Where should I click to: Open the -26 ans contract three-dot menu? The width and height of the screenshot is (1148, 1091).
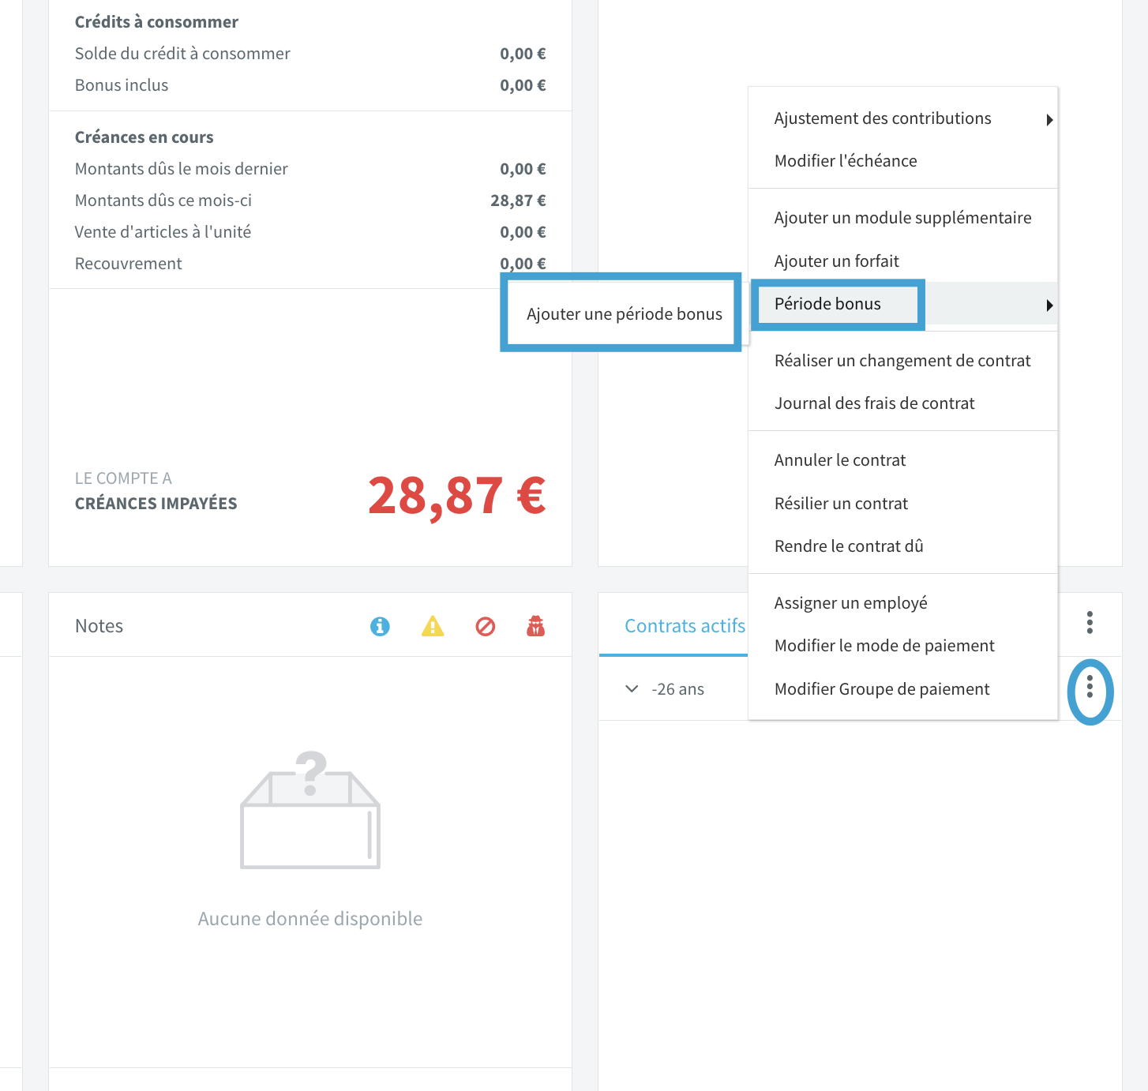click(1090, 687)
